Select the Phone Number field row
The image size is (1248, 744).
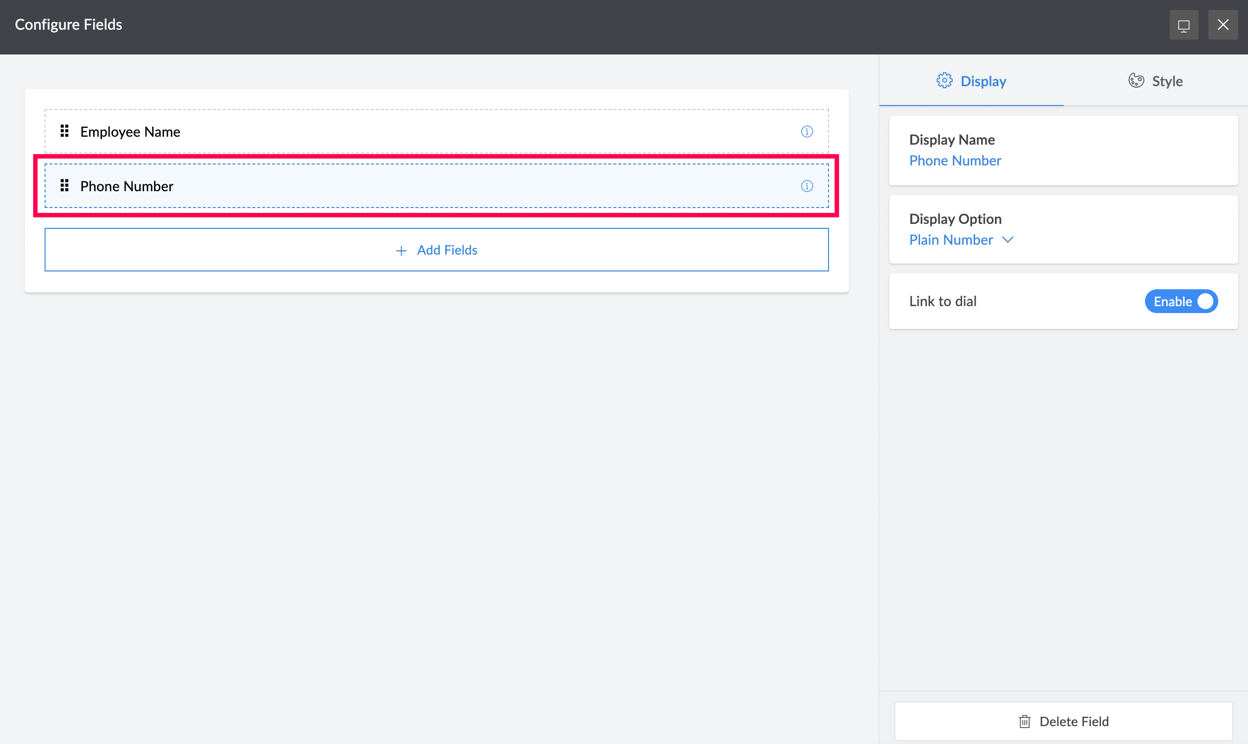click(x=436, y=186)
